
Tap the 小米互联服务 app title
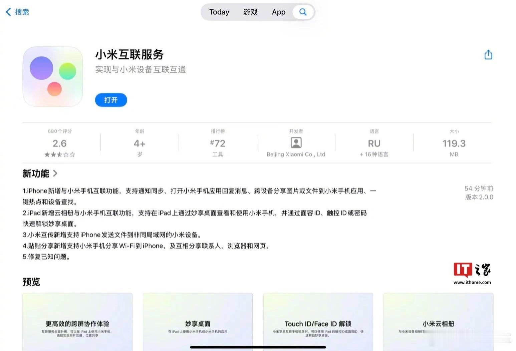coord(130,54)
